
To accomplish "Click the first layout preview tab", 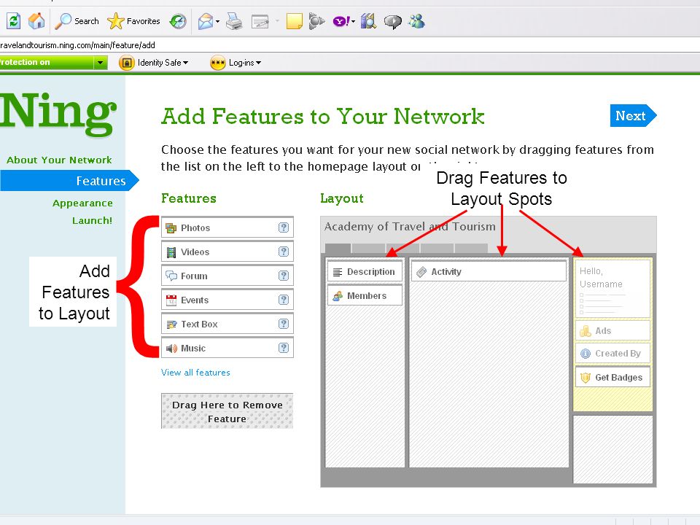I will (x=338, y=249).
